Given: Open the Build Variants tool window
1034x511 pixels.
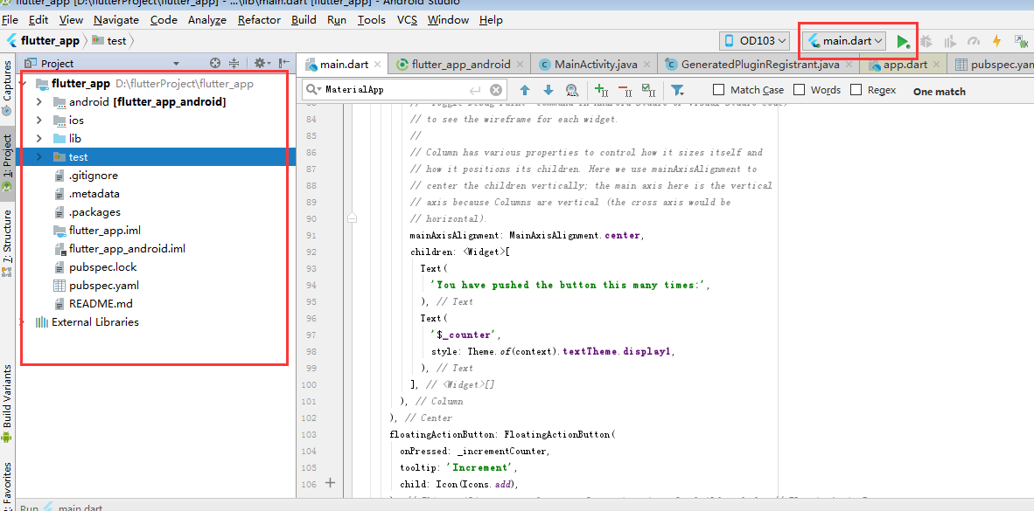Looking at the screenshot, I should click(x=7, y=402).
